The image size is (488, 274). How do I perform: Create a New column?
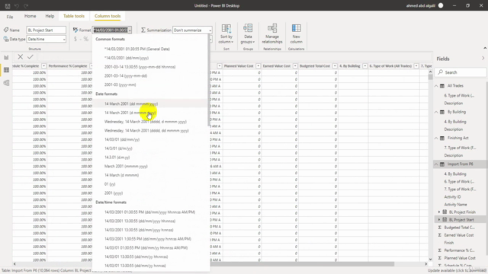297,33
